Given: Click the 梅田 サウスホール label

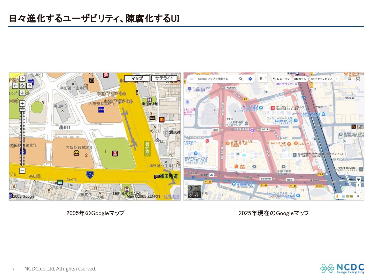Looking at the screenshot, I should click(287, 84).
